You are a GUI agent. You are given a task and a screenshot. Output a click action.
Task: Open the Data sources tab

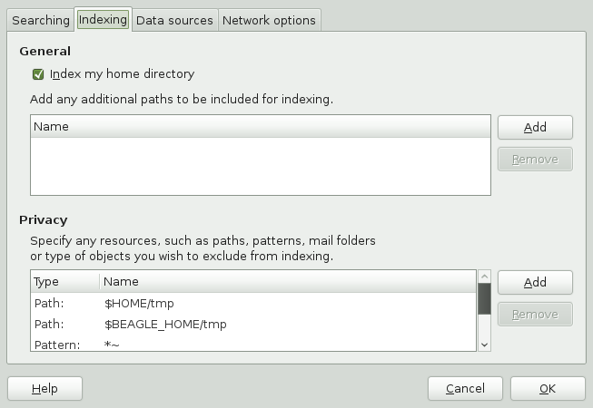point(174,20)
